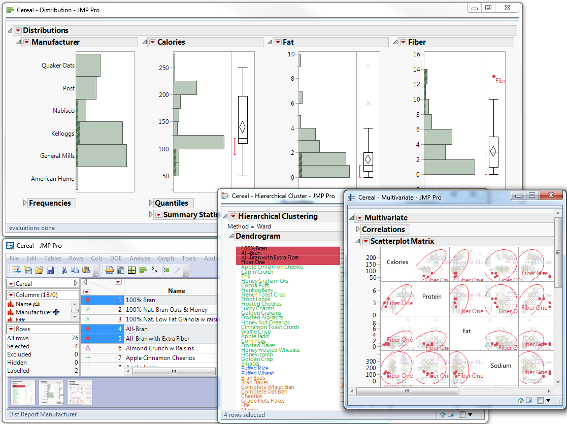Select row 6 Almond Crunch w Raisins marker
567x424 pixels.
pyautogui.click(x=87, y=348)
